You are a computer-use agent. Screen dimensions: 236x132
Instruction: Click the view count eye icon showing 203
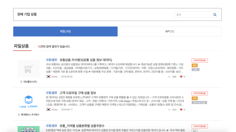point(169,110)
